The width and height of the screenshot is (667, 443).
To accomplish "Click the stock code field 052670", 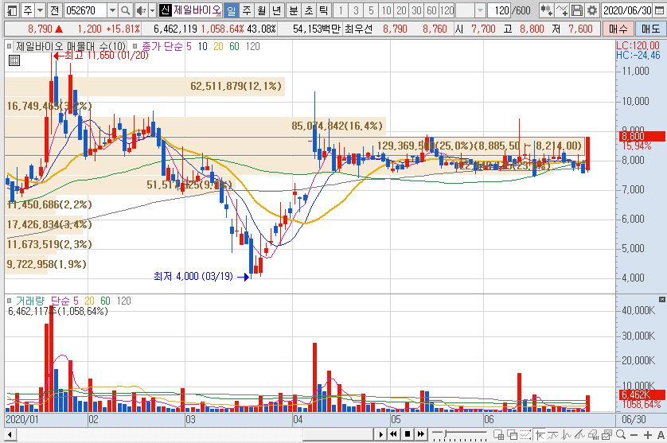I will pyautogui.click(x=85, y=10).
